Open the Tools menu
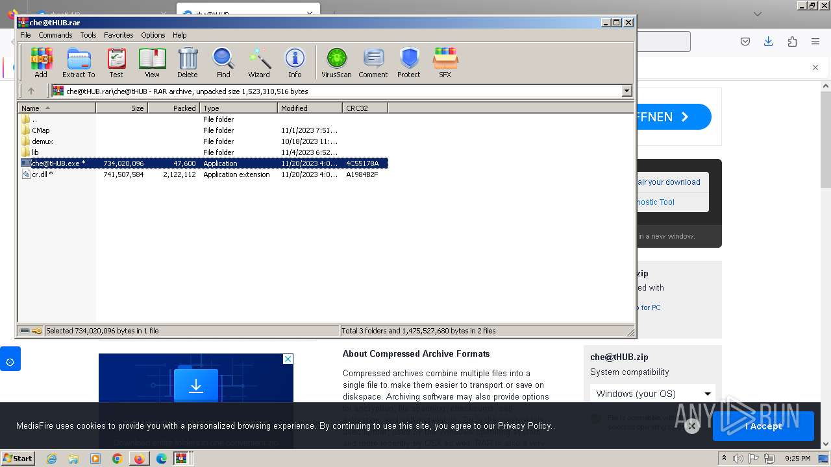 [88, 35]
